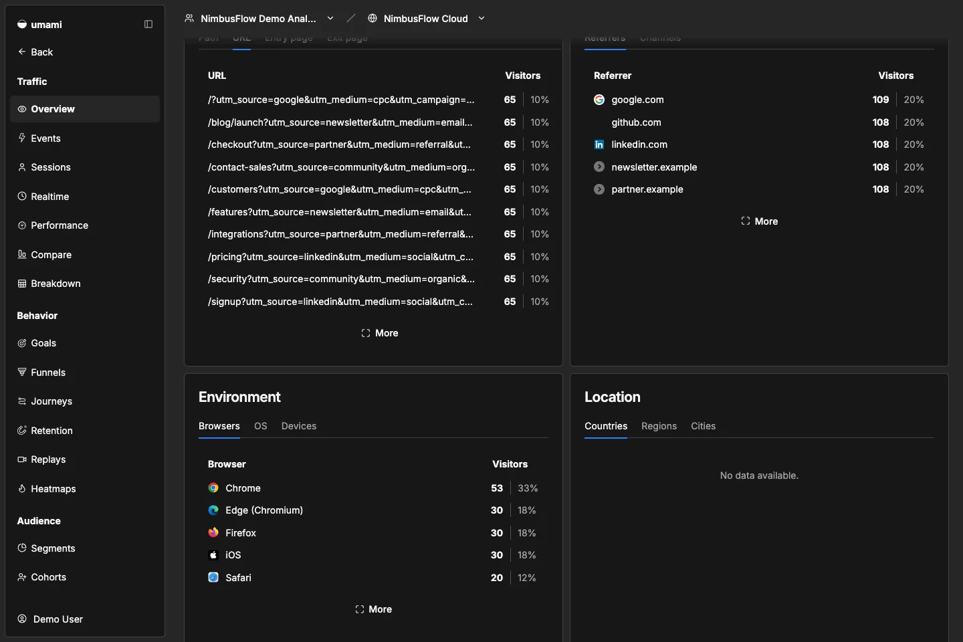Click the Environment section heading
The height and width of the screenshot is (642, 963).
pos(239,397)
